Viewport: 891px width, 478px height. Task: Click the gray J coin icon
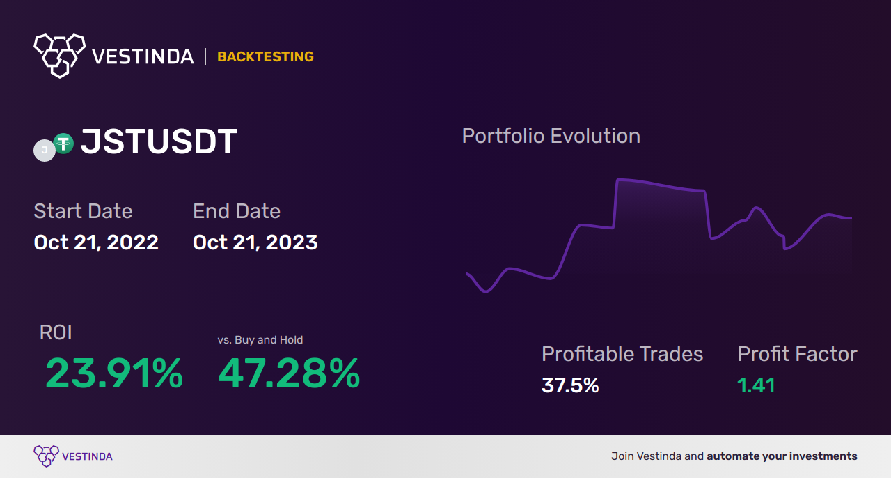click(x=45, y=150)
